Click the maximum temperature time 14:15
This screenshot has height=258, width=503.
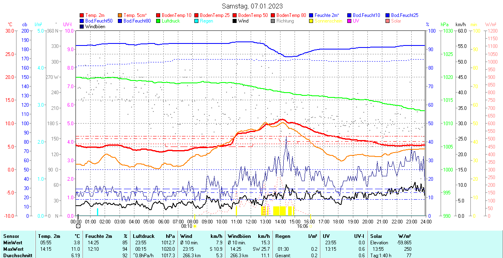tap(45, 249)
